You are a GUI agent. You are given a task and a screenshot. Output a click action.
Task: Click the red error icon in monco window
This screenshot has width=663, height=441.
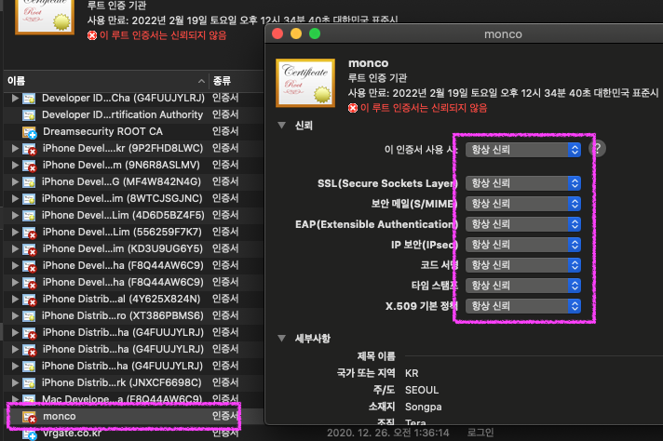[353, 108]
